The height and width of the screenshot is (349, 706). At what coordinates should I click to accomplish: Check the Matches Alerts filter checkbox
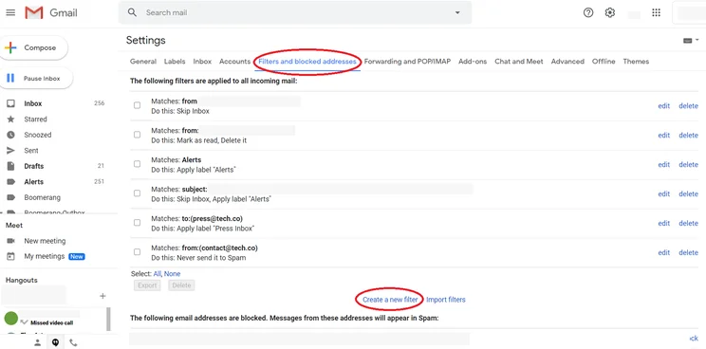coord(138,164)
